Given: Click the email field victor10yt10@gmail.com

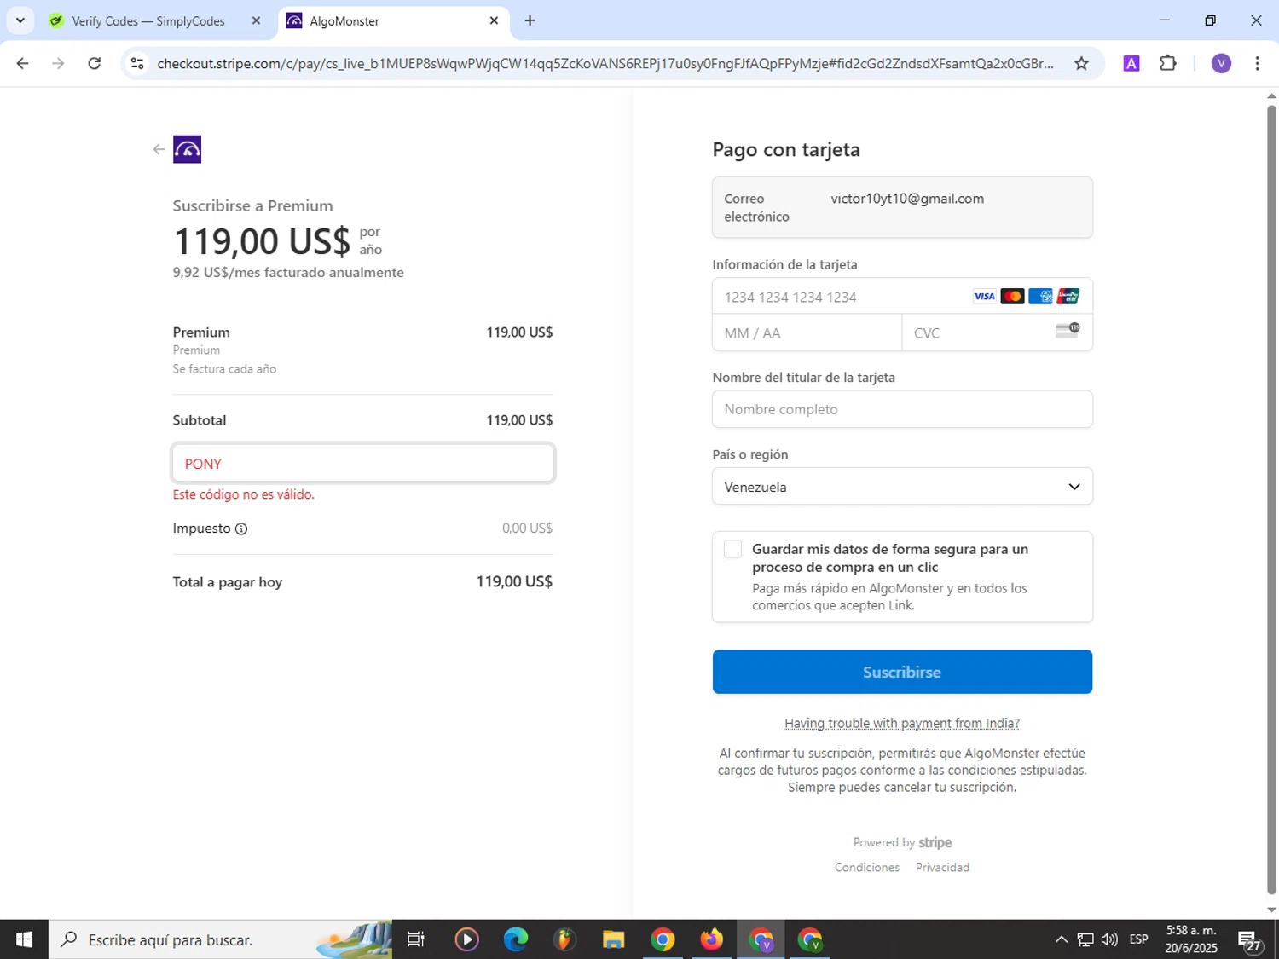Looking at the screenshot, I should [902, 207].
